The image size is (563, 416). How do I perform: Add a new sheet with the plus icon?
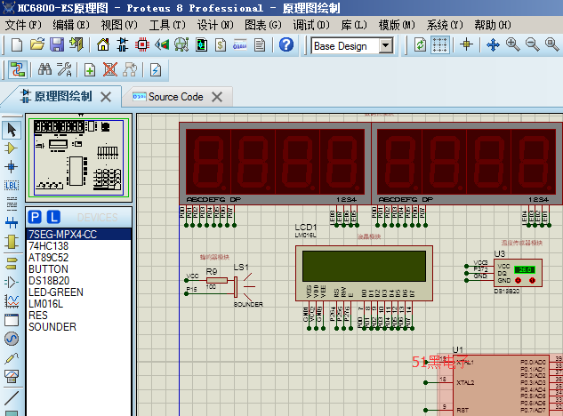(90, 69)
